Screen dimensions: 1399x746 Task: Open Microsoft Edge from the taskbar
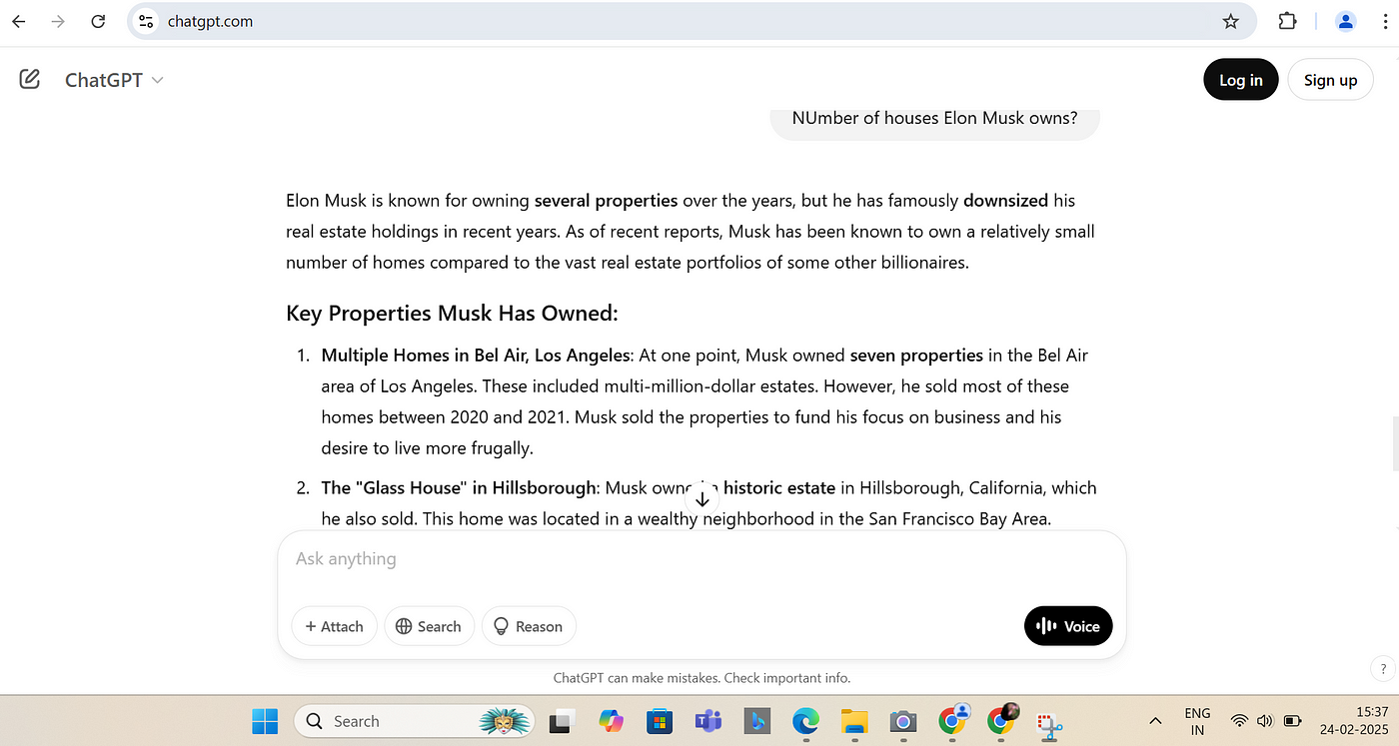click(x=805, y=720)
